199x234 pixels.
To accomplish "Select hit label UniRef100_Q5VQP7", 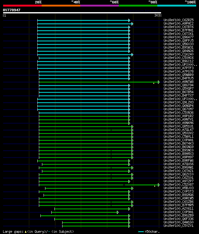I will (x=178, y=88).
